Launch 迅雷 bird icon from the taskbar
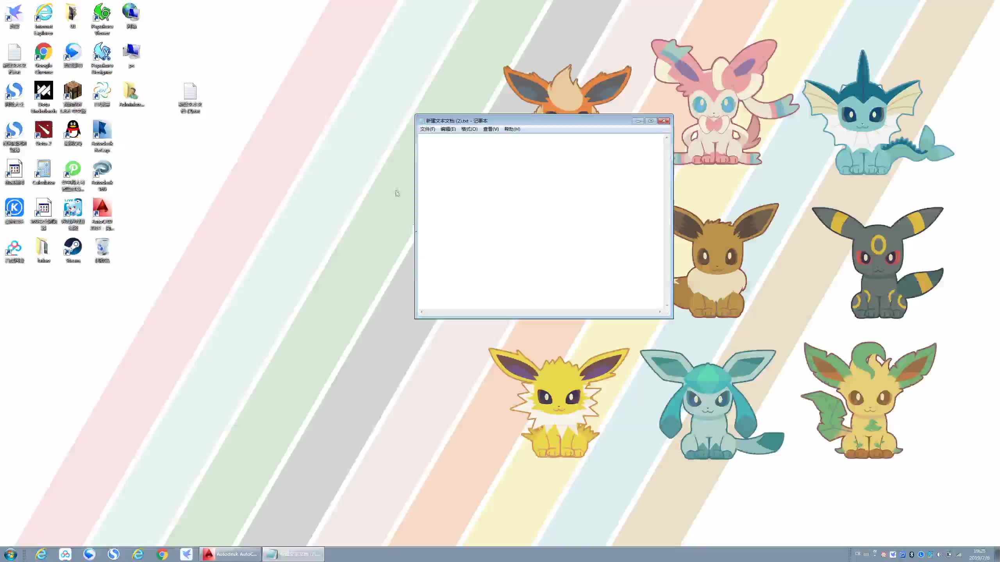1000x562 pixels. coord(186,554)
